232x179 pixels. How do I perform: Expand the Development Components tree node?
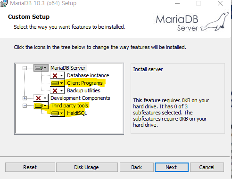[x=25, y=98]
